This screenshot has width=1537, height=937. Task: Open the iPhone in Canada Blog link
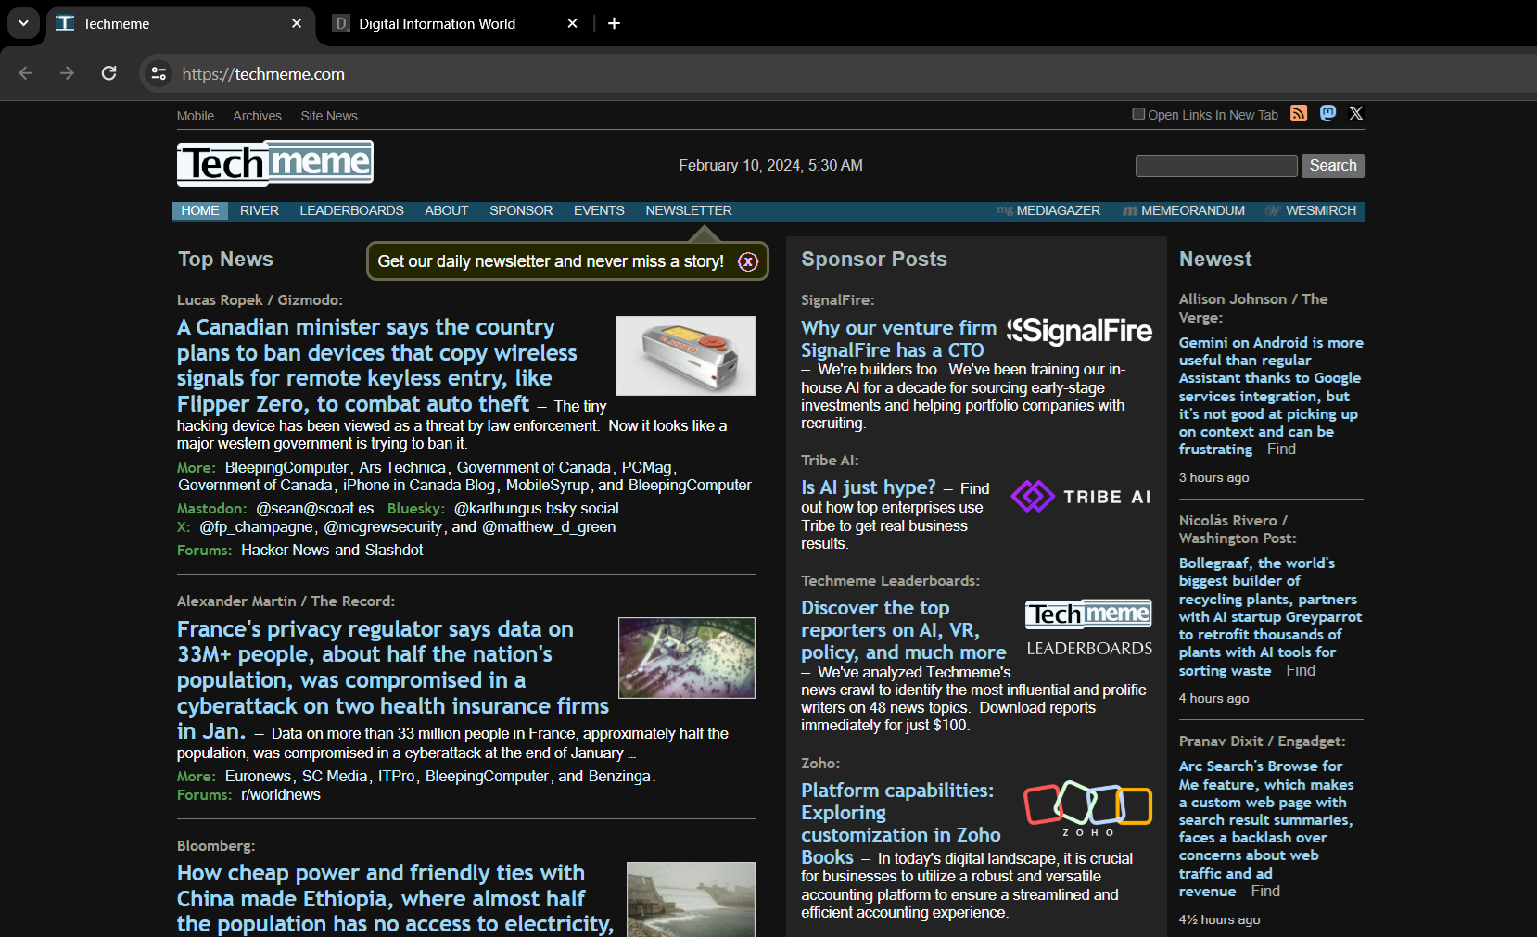(418, 486)
